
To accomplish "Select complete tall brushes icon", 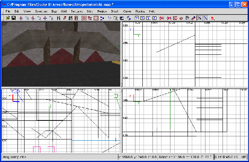I will (58, 18).
